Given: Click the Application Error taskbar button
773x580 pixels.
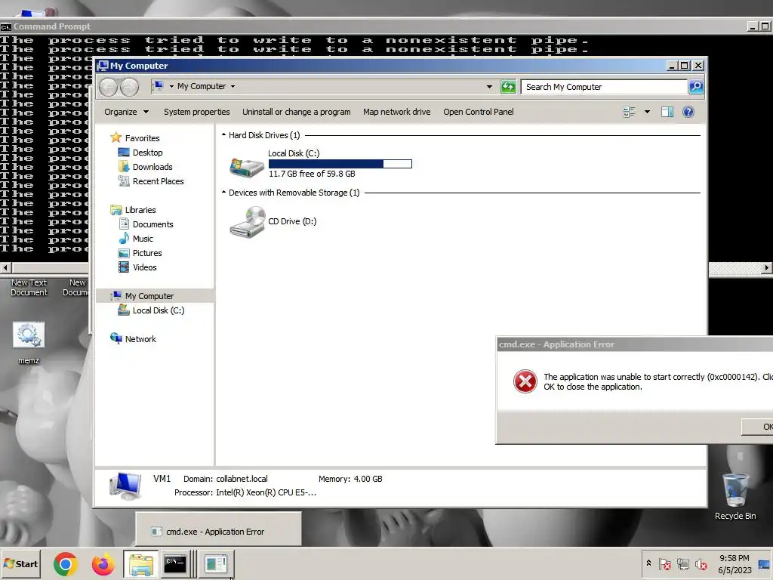Looking at the screenshot, I should tap(216, 563).
